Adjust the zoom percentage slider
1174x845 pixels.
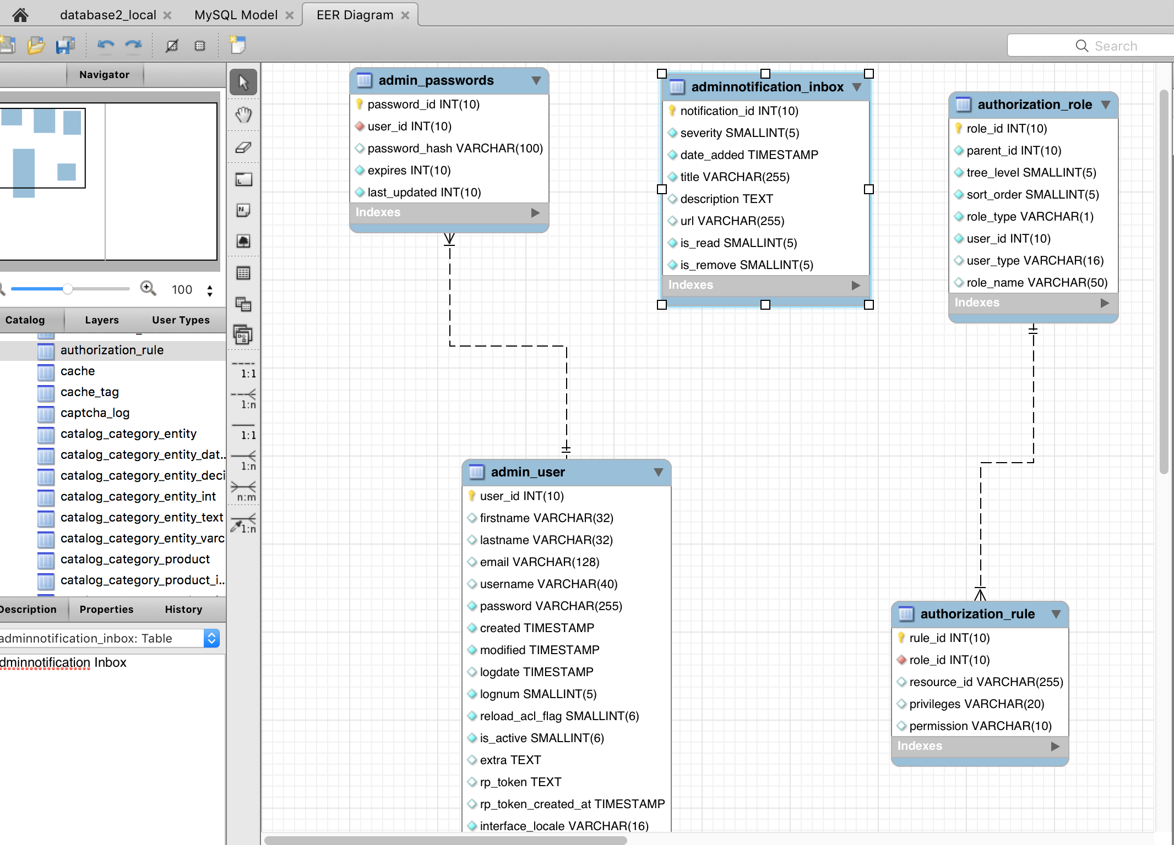pos(68,289)
